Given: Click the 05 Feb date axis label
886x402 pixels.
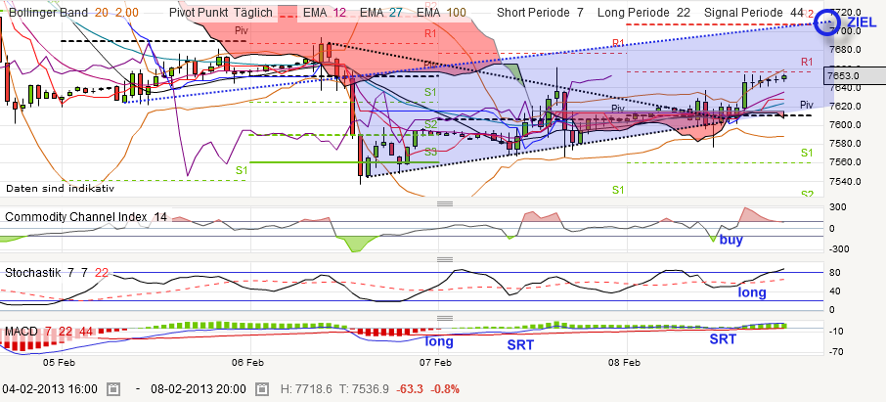Looking at the screenshot, I should (x=59, y=363).
